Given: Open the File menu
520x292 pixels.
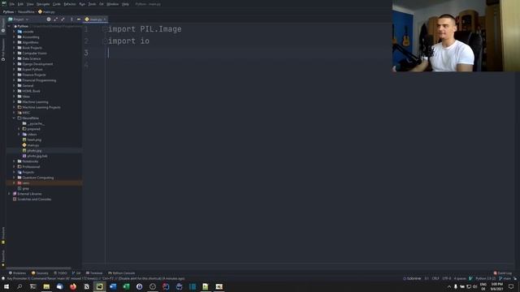Looking at the screenshot, I should click(12, 4).
